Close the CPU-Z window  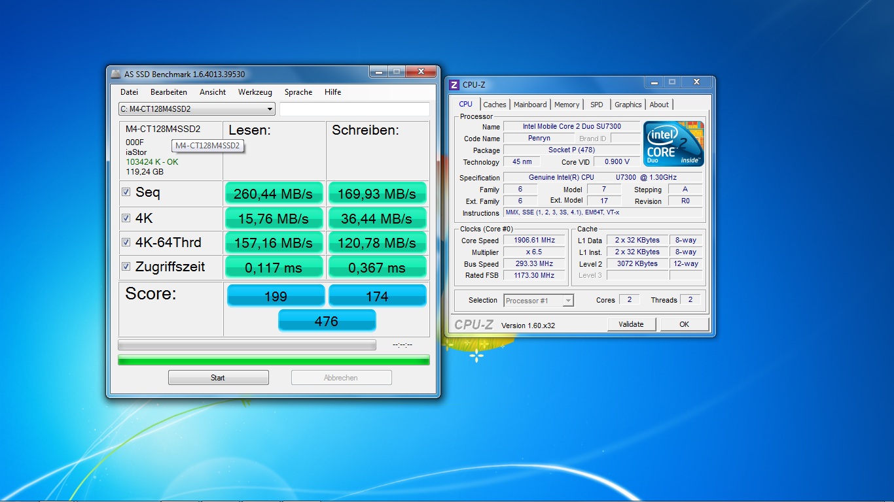696,82
